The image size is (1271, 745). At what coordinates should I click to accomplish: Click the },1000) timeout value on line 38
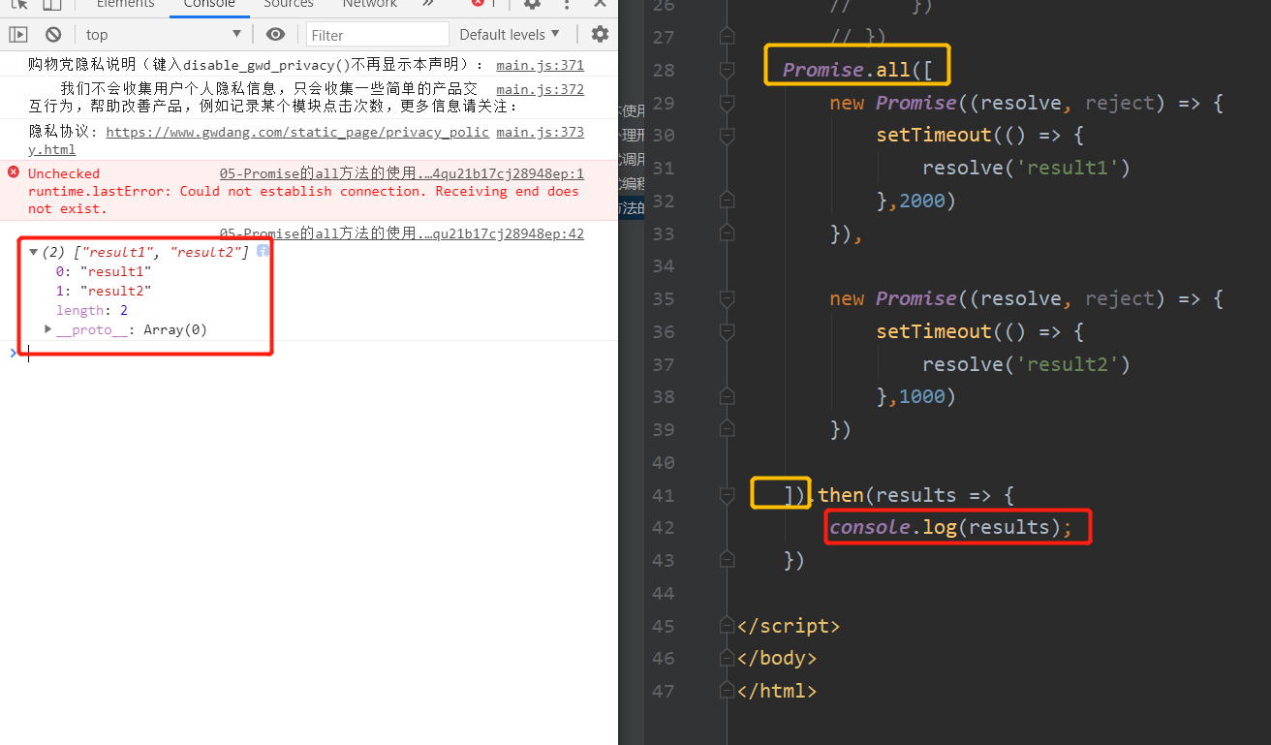(916, 396)
